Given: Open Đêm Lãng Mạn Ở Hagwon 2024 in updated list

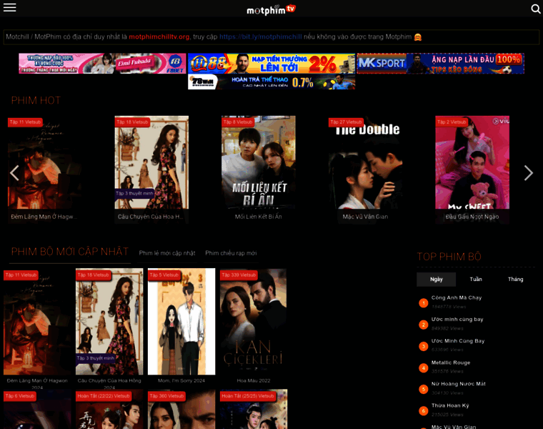Looking at the screenshot, I should click(x=37, y=322).
